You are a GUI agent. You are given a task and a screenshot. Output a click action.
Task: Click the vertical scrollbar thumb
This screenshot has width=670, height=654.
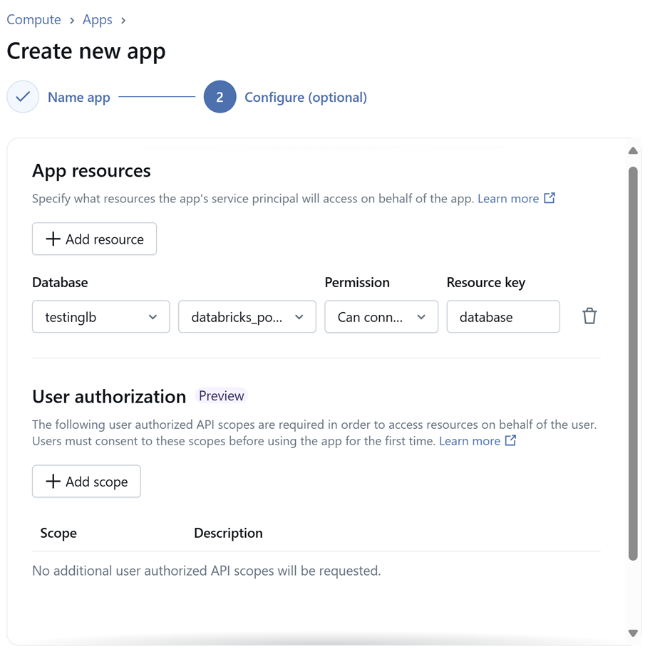click(633, 363)
